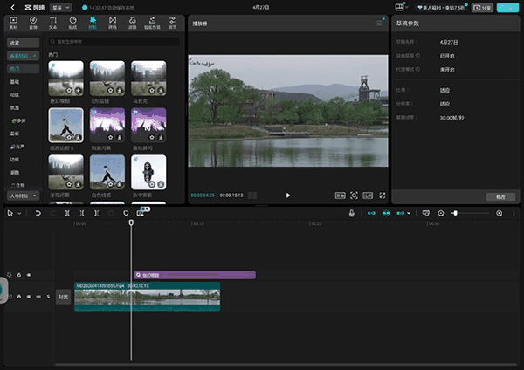Play the video preview
The width and height of the screenshot is (524, 370).
(288, 195)
